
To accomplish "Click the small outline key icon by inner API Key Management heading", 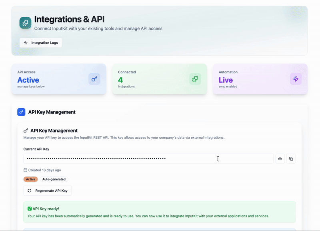I will [x=26, y=130].
